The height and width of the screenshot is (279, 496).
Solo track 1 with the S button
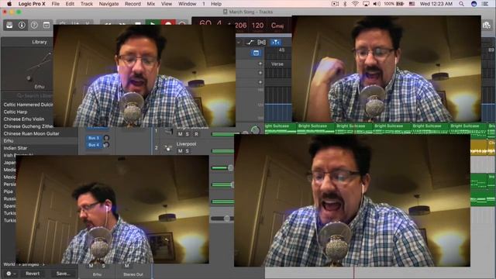pyautogui.click(x=188, y=134)
